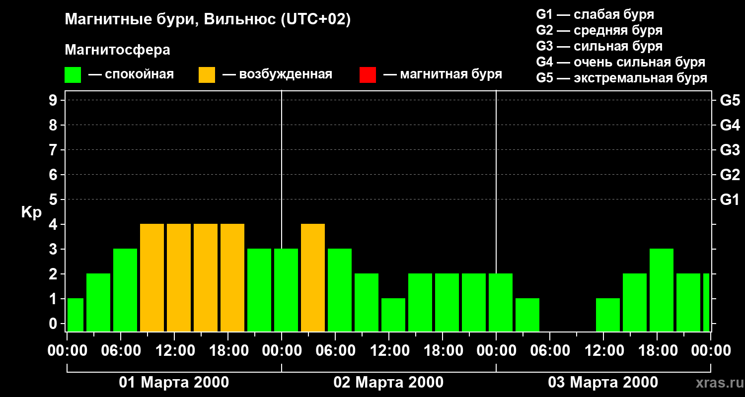Viewport: 745px width, 397px height.
Task: Click the '06:00' tick label on 03 Марта
Action: [550, 351]
